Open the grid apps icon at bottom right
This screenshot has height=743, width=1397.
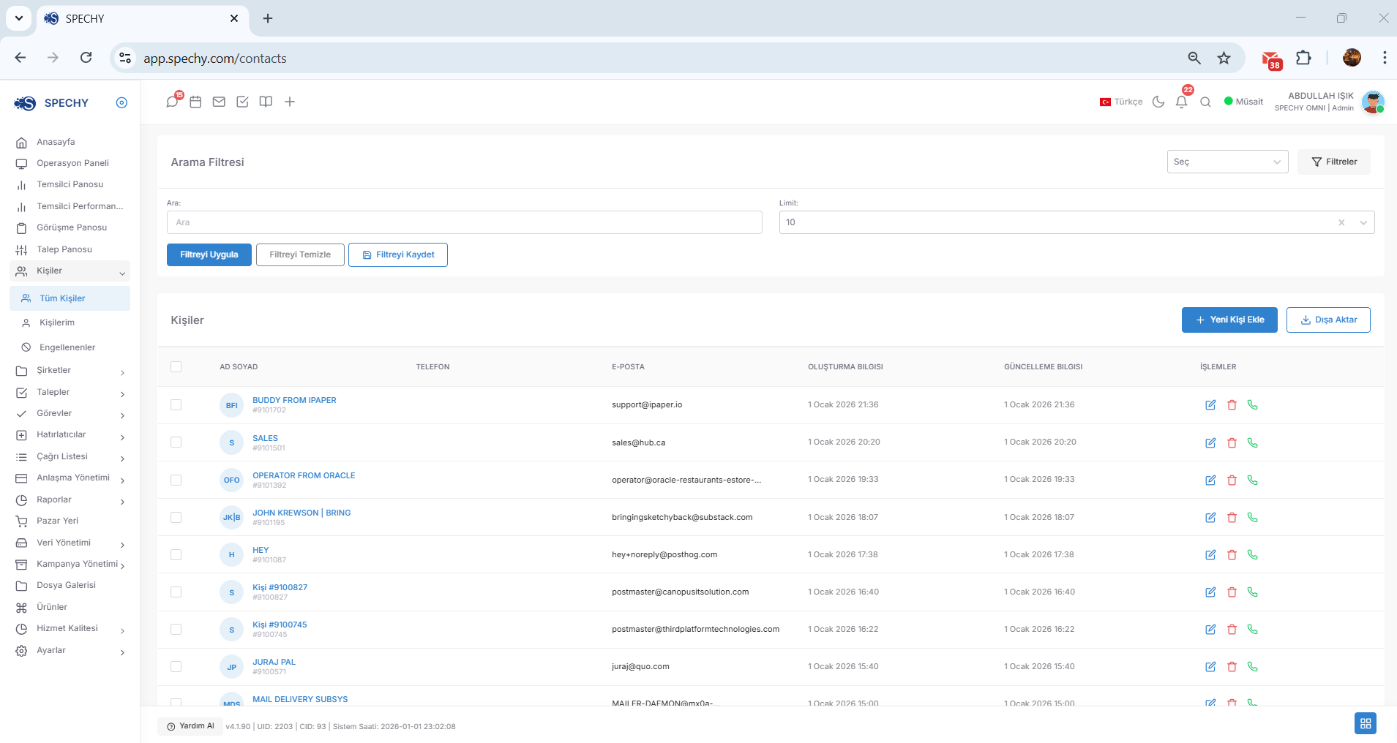point(1366,723)
